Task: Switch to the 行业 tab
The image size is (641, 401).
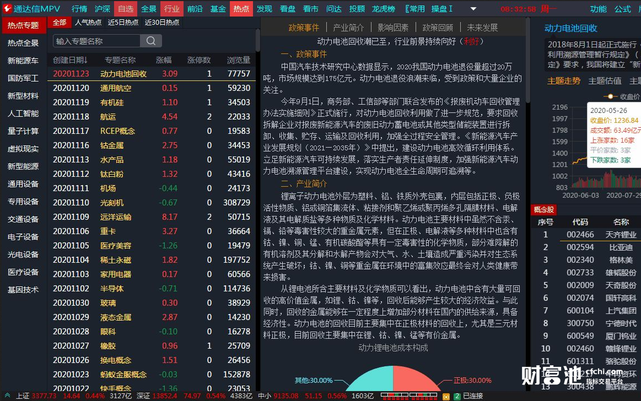Action: 172,9
